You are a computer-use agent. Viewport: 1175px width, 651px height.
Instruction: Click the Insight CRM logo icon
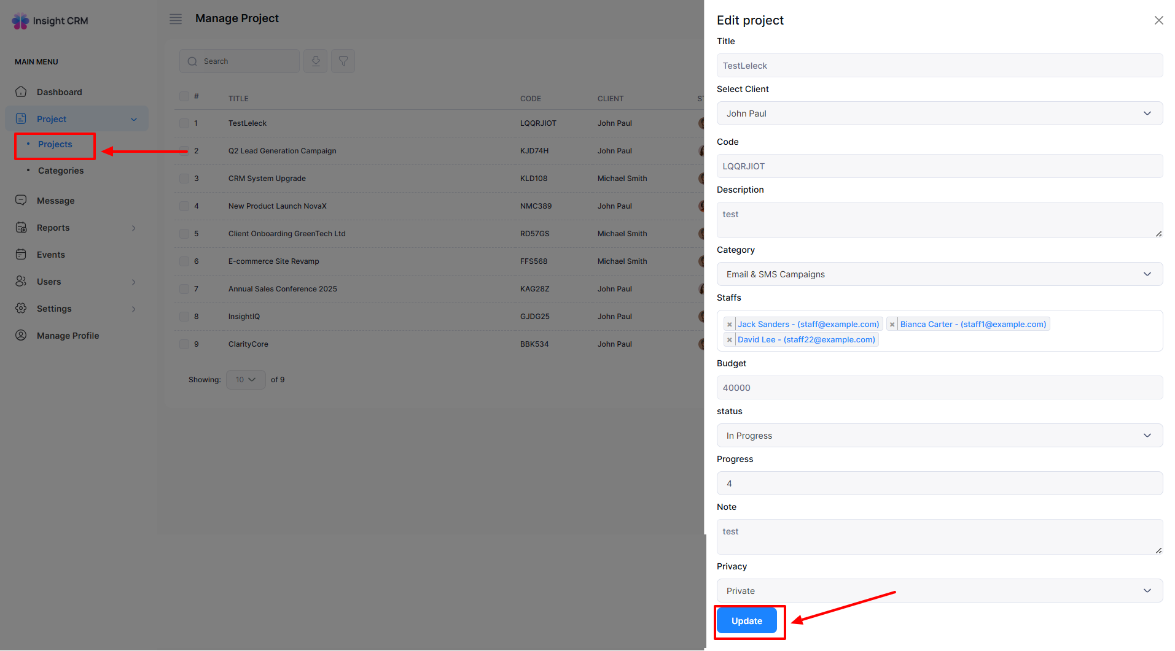click(x=20, y=21)
